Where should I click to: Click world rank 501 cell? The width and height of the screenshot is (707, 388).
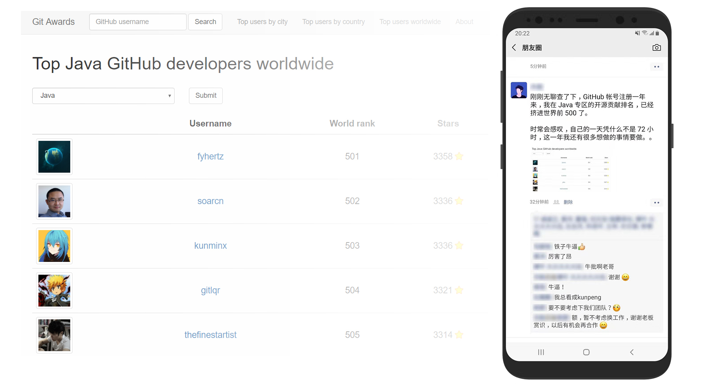pyautogui.click(x=352, y=156)
